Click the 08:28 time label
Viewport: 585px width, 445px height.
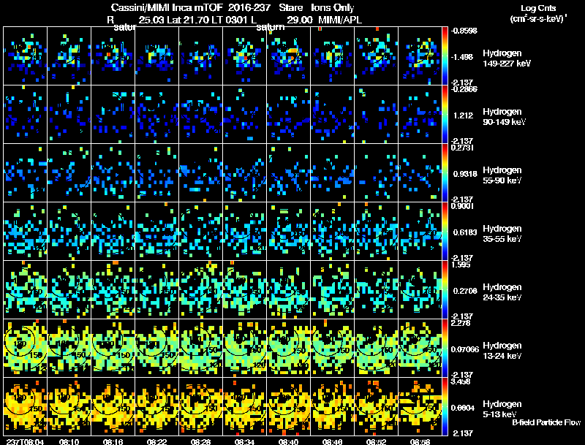pyautogui.click(x=200, y=441)
